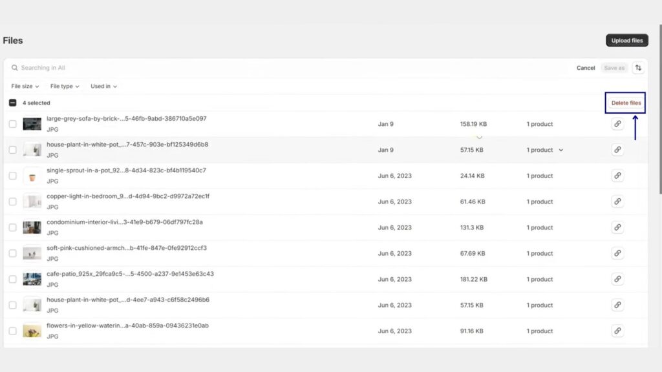Click the Upload files button

pyautogui.click(x=626, y=40)
